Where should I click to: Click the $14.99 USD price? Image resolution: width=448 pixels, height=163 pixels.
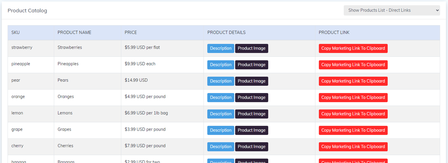(x=136, y=80)
